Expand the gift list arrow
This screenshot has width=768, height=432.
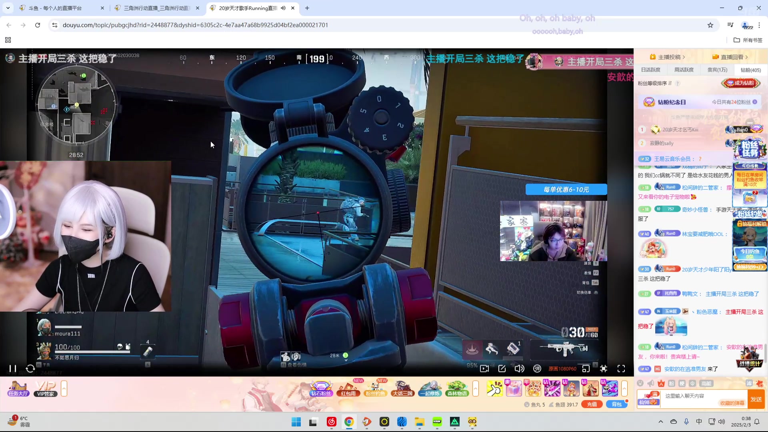(624, 388)
